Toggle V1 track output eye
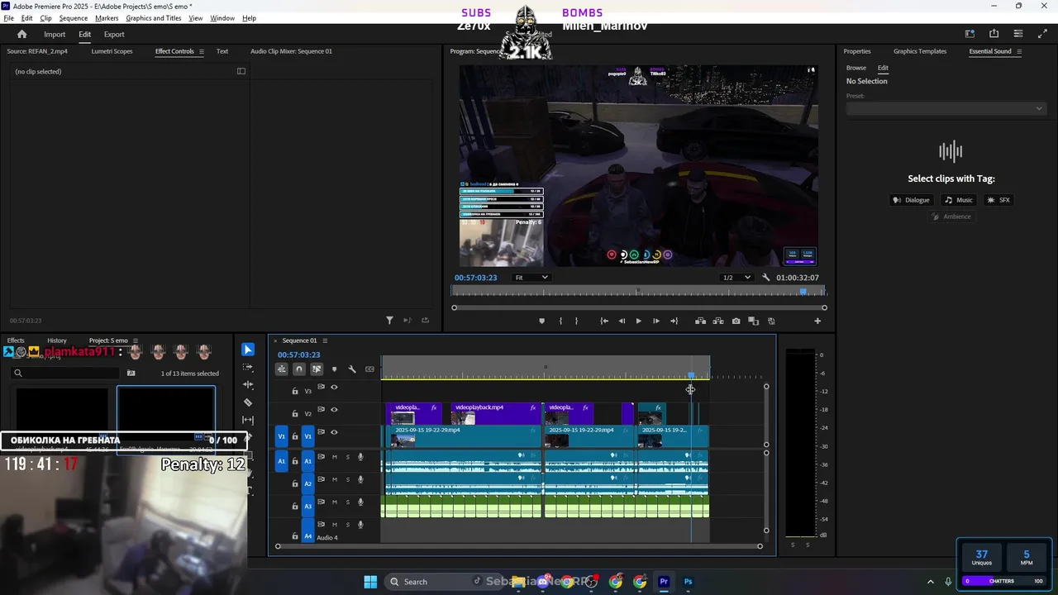This screenshot has height=595, width=1058. 334,432
